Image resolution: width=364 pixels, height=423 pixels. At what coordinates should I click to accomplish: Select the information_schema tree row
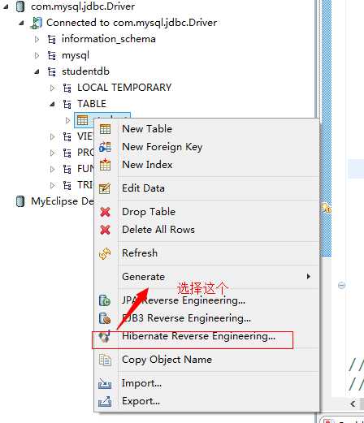pyautogui.click(x=109, y=39)
